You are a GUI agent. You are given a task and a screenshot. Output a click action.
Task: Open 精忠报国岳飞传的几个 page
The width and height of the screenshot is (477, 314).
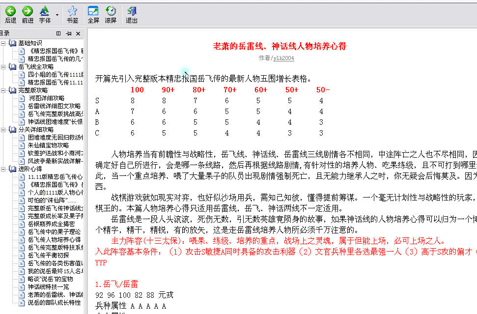tap(56, 59)
